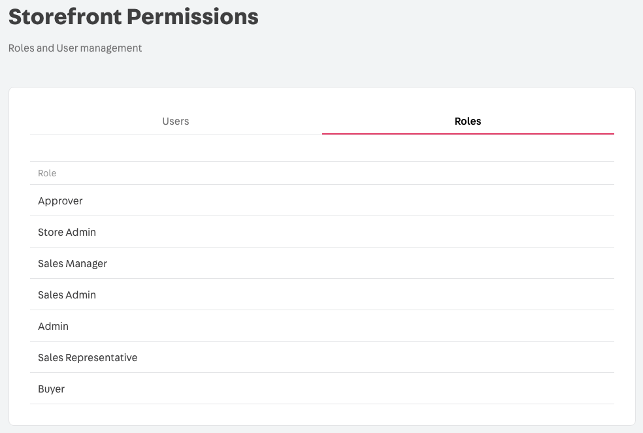Image resolution: width=643 pixels, height=433 pixels.
Task: Click the Roles and User management subtitle
Action: 74,48
